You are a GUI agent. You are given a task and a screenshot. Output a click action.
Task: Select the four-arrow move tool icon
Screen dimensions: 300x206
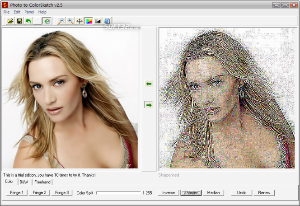point(80,21)
